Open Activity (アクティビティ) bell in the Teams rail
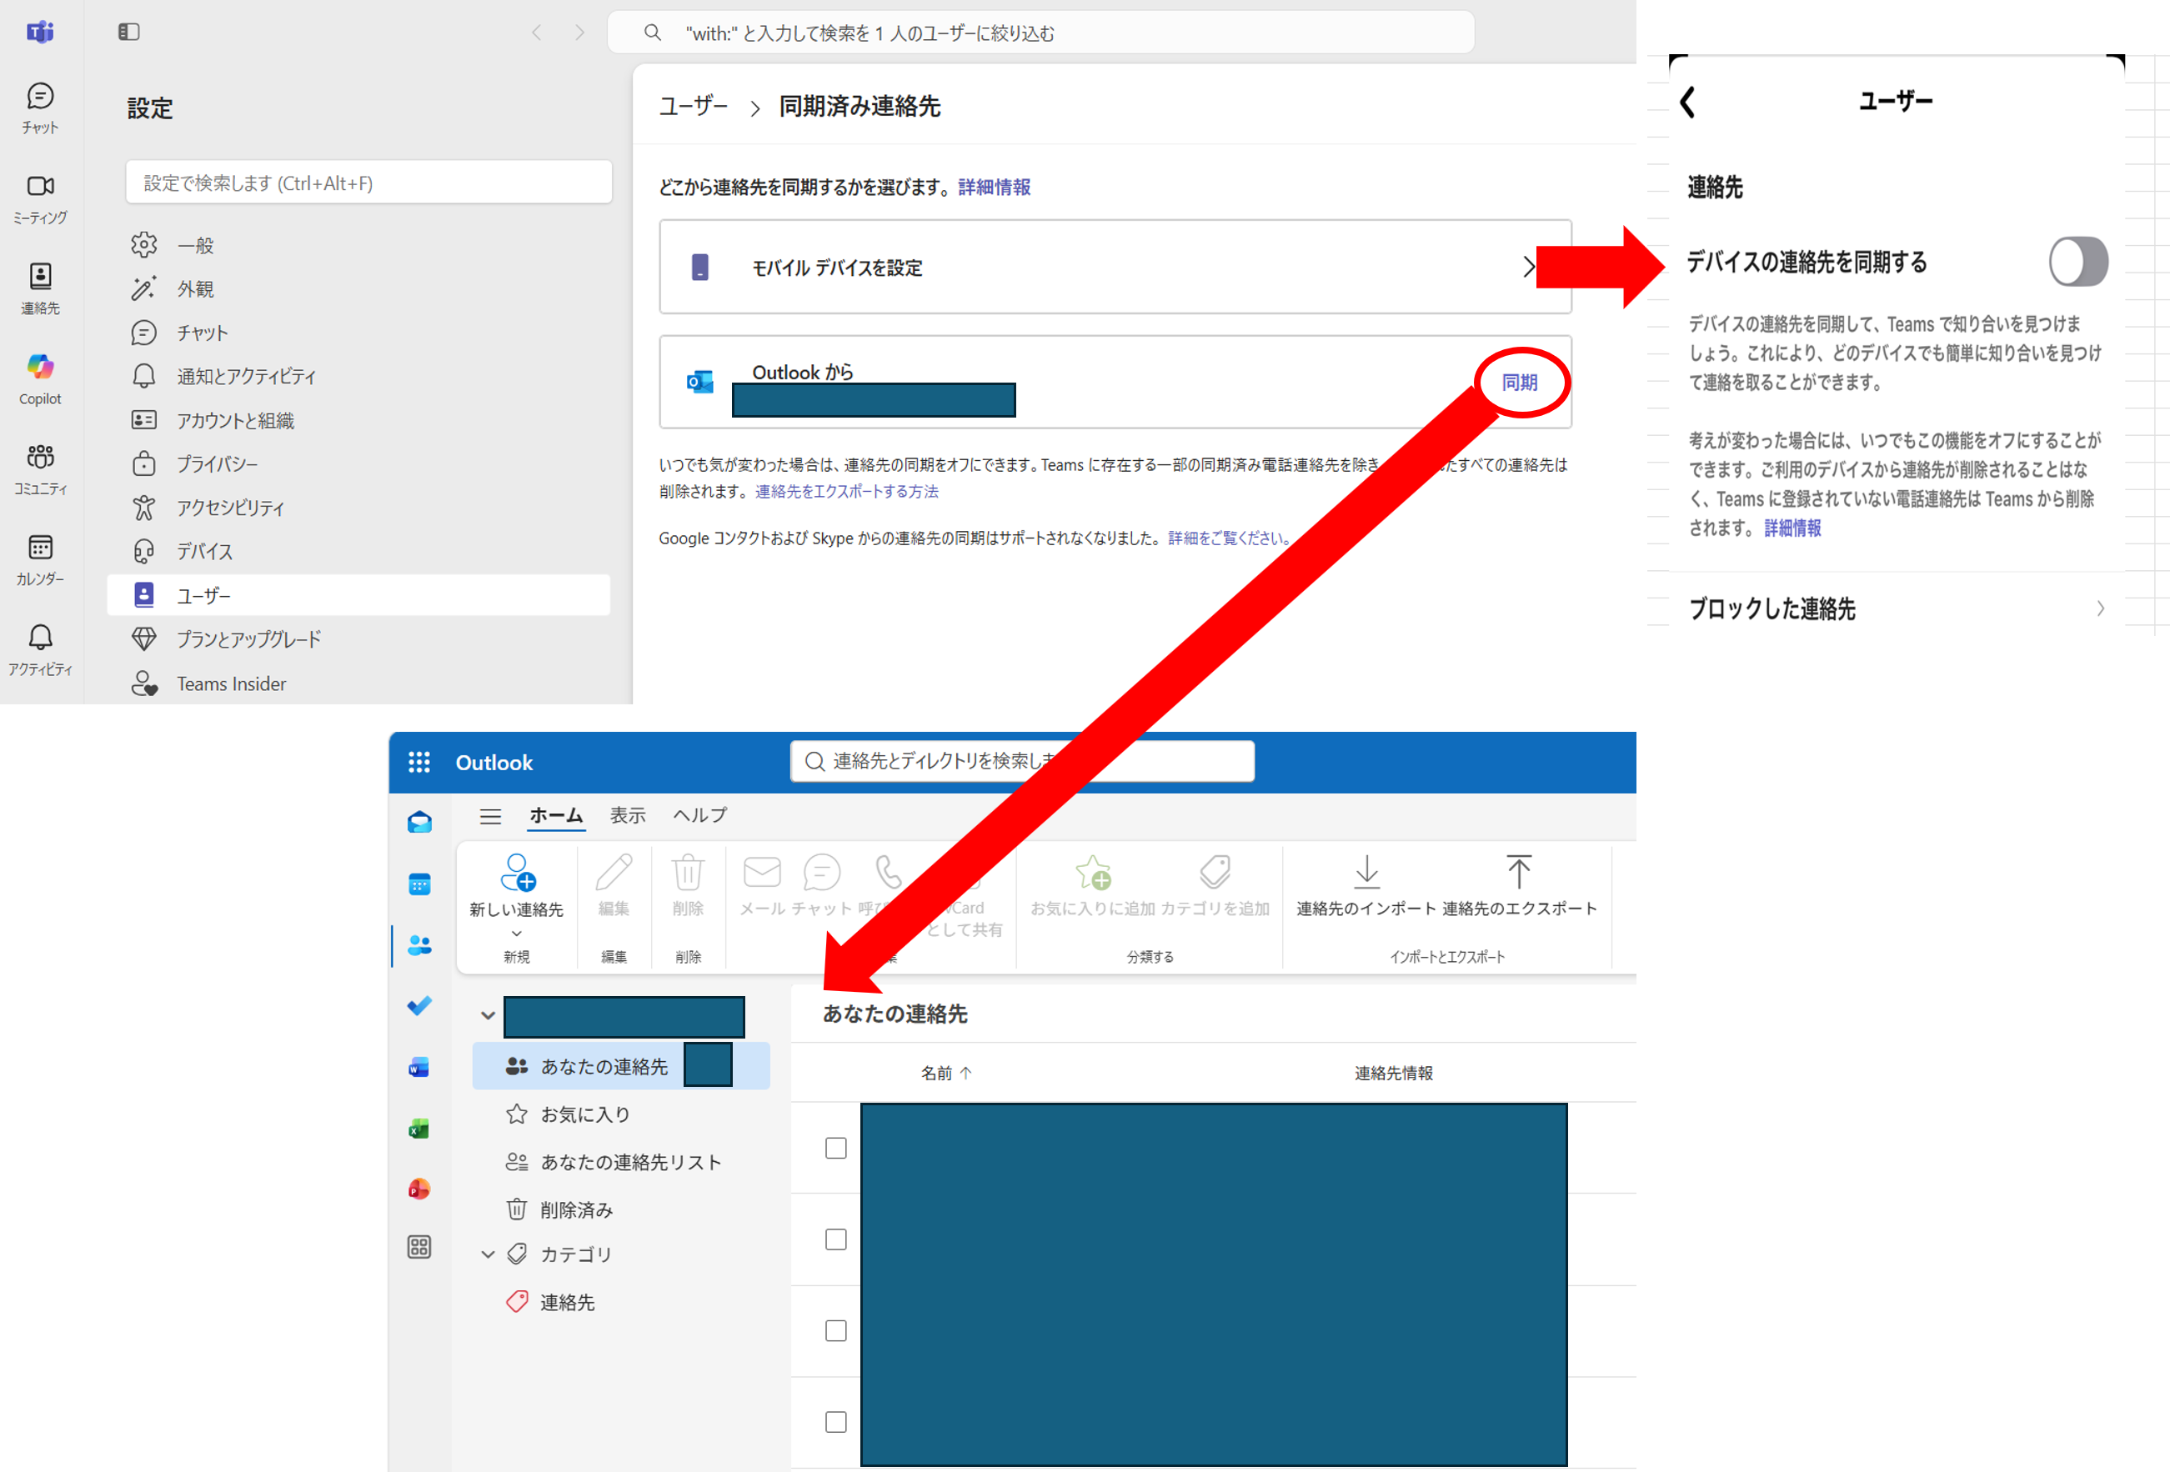The image size is (2170, 1472). (40, 649)
